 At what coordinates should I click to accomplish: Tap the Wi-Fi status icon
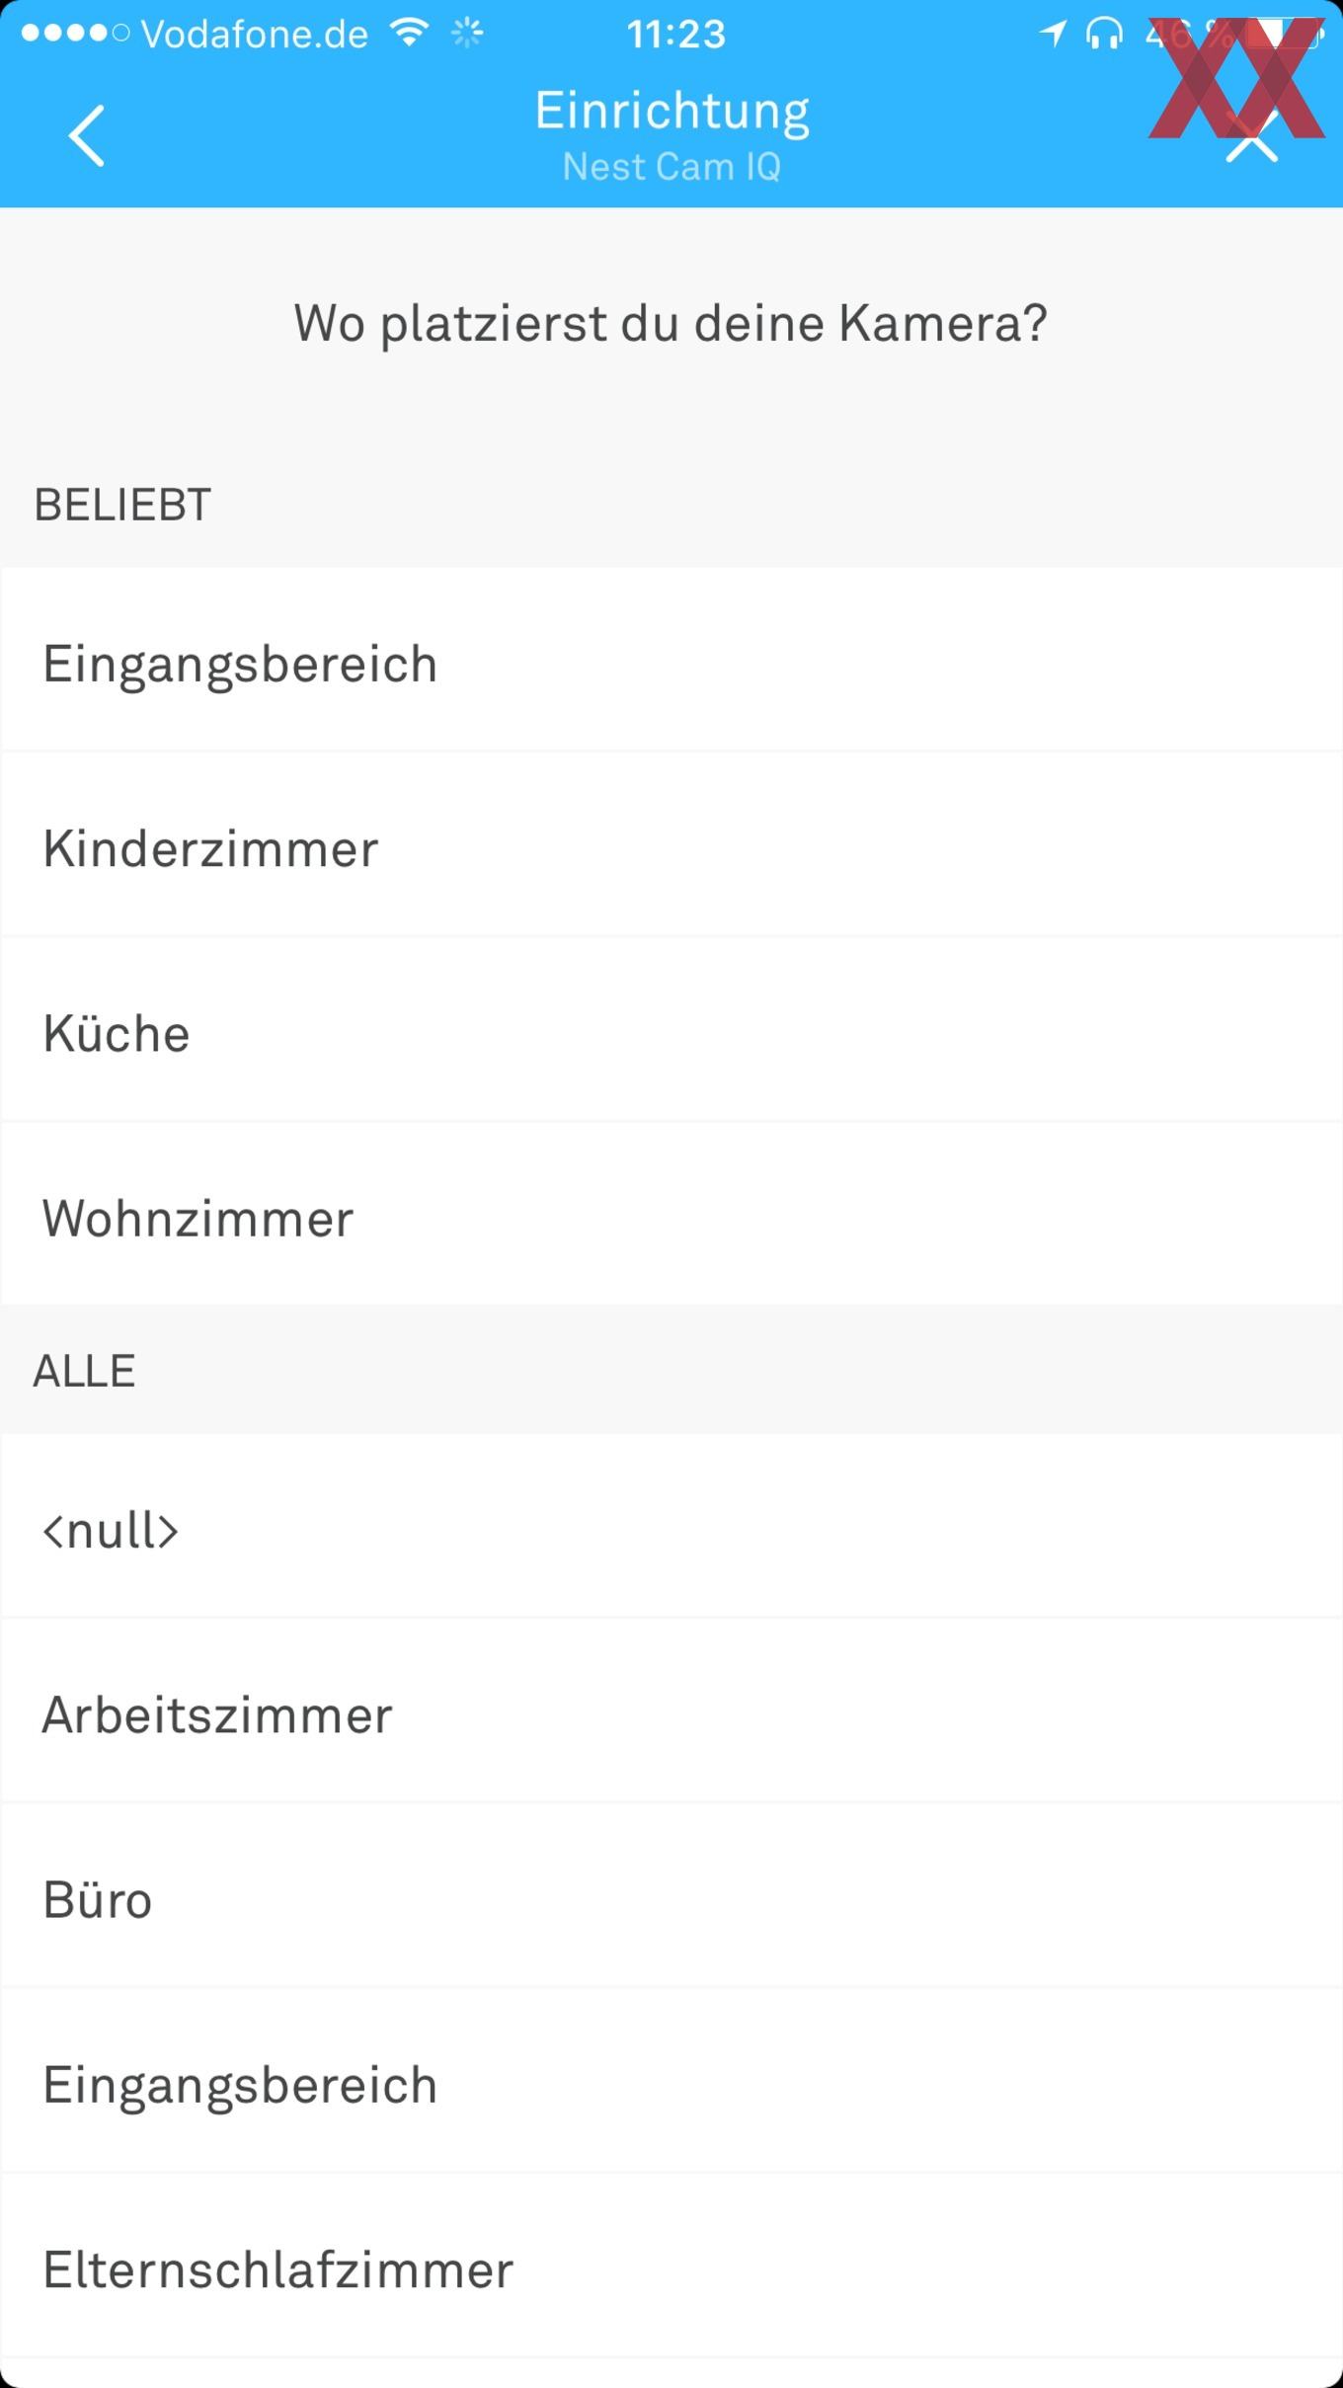(409, 33)
